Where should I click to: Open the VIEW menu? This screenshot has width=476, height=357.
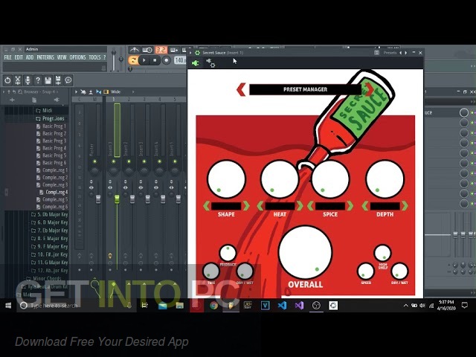[62, 57]
